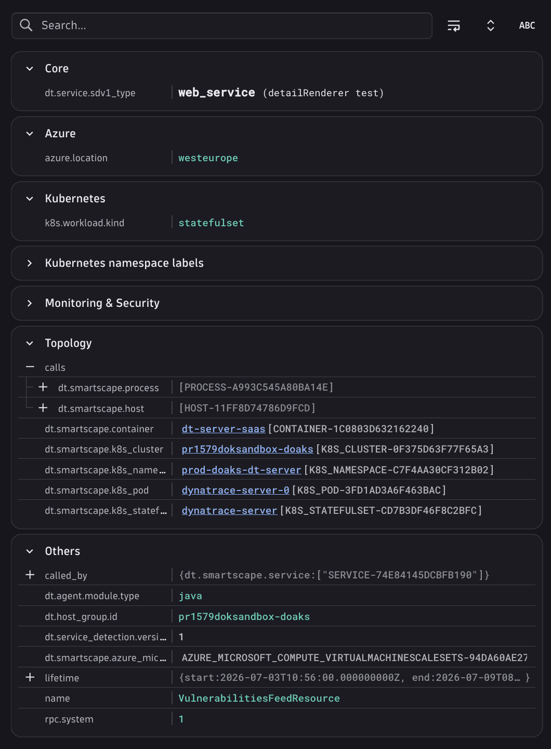The width and height of the screenshot is (551, 749).
Task: Expand Kubernetes namespace labels section
Action: point(30,263)
